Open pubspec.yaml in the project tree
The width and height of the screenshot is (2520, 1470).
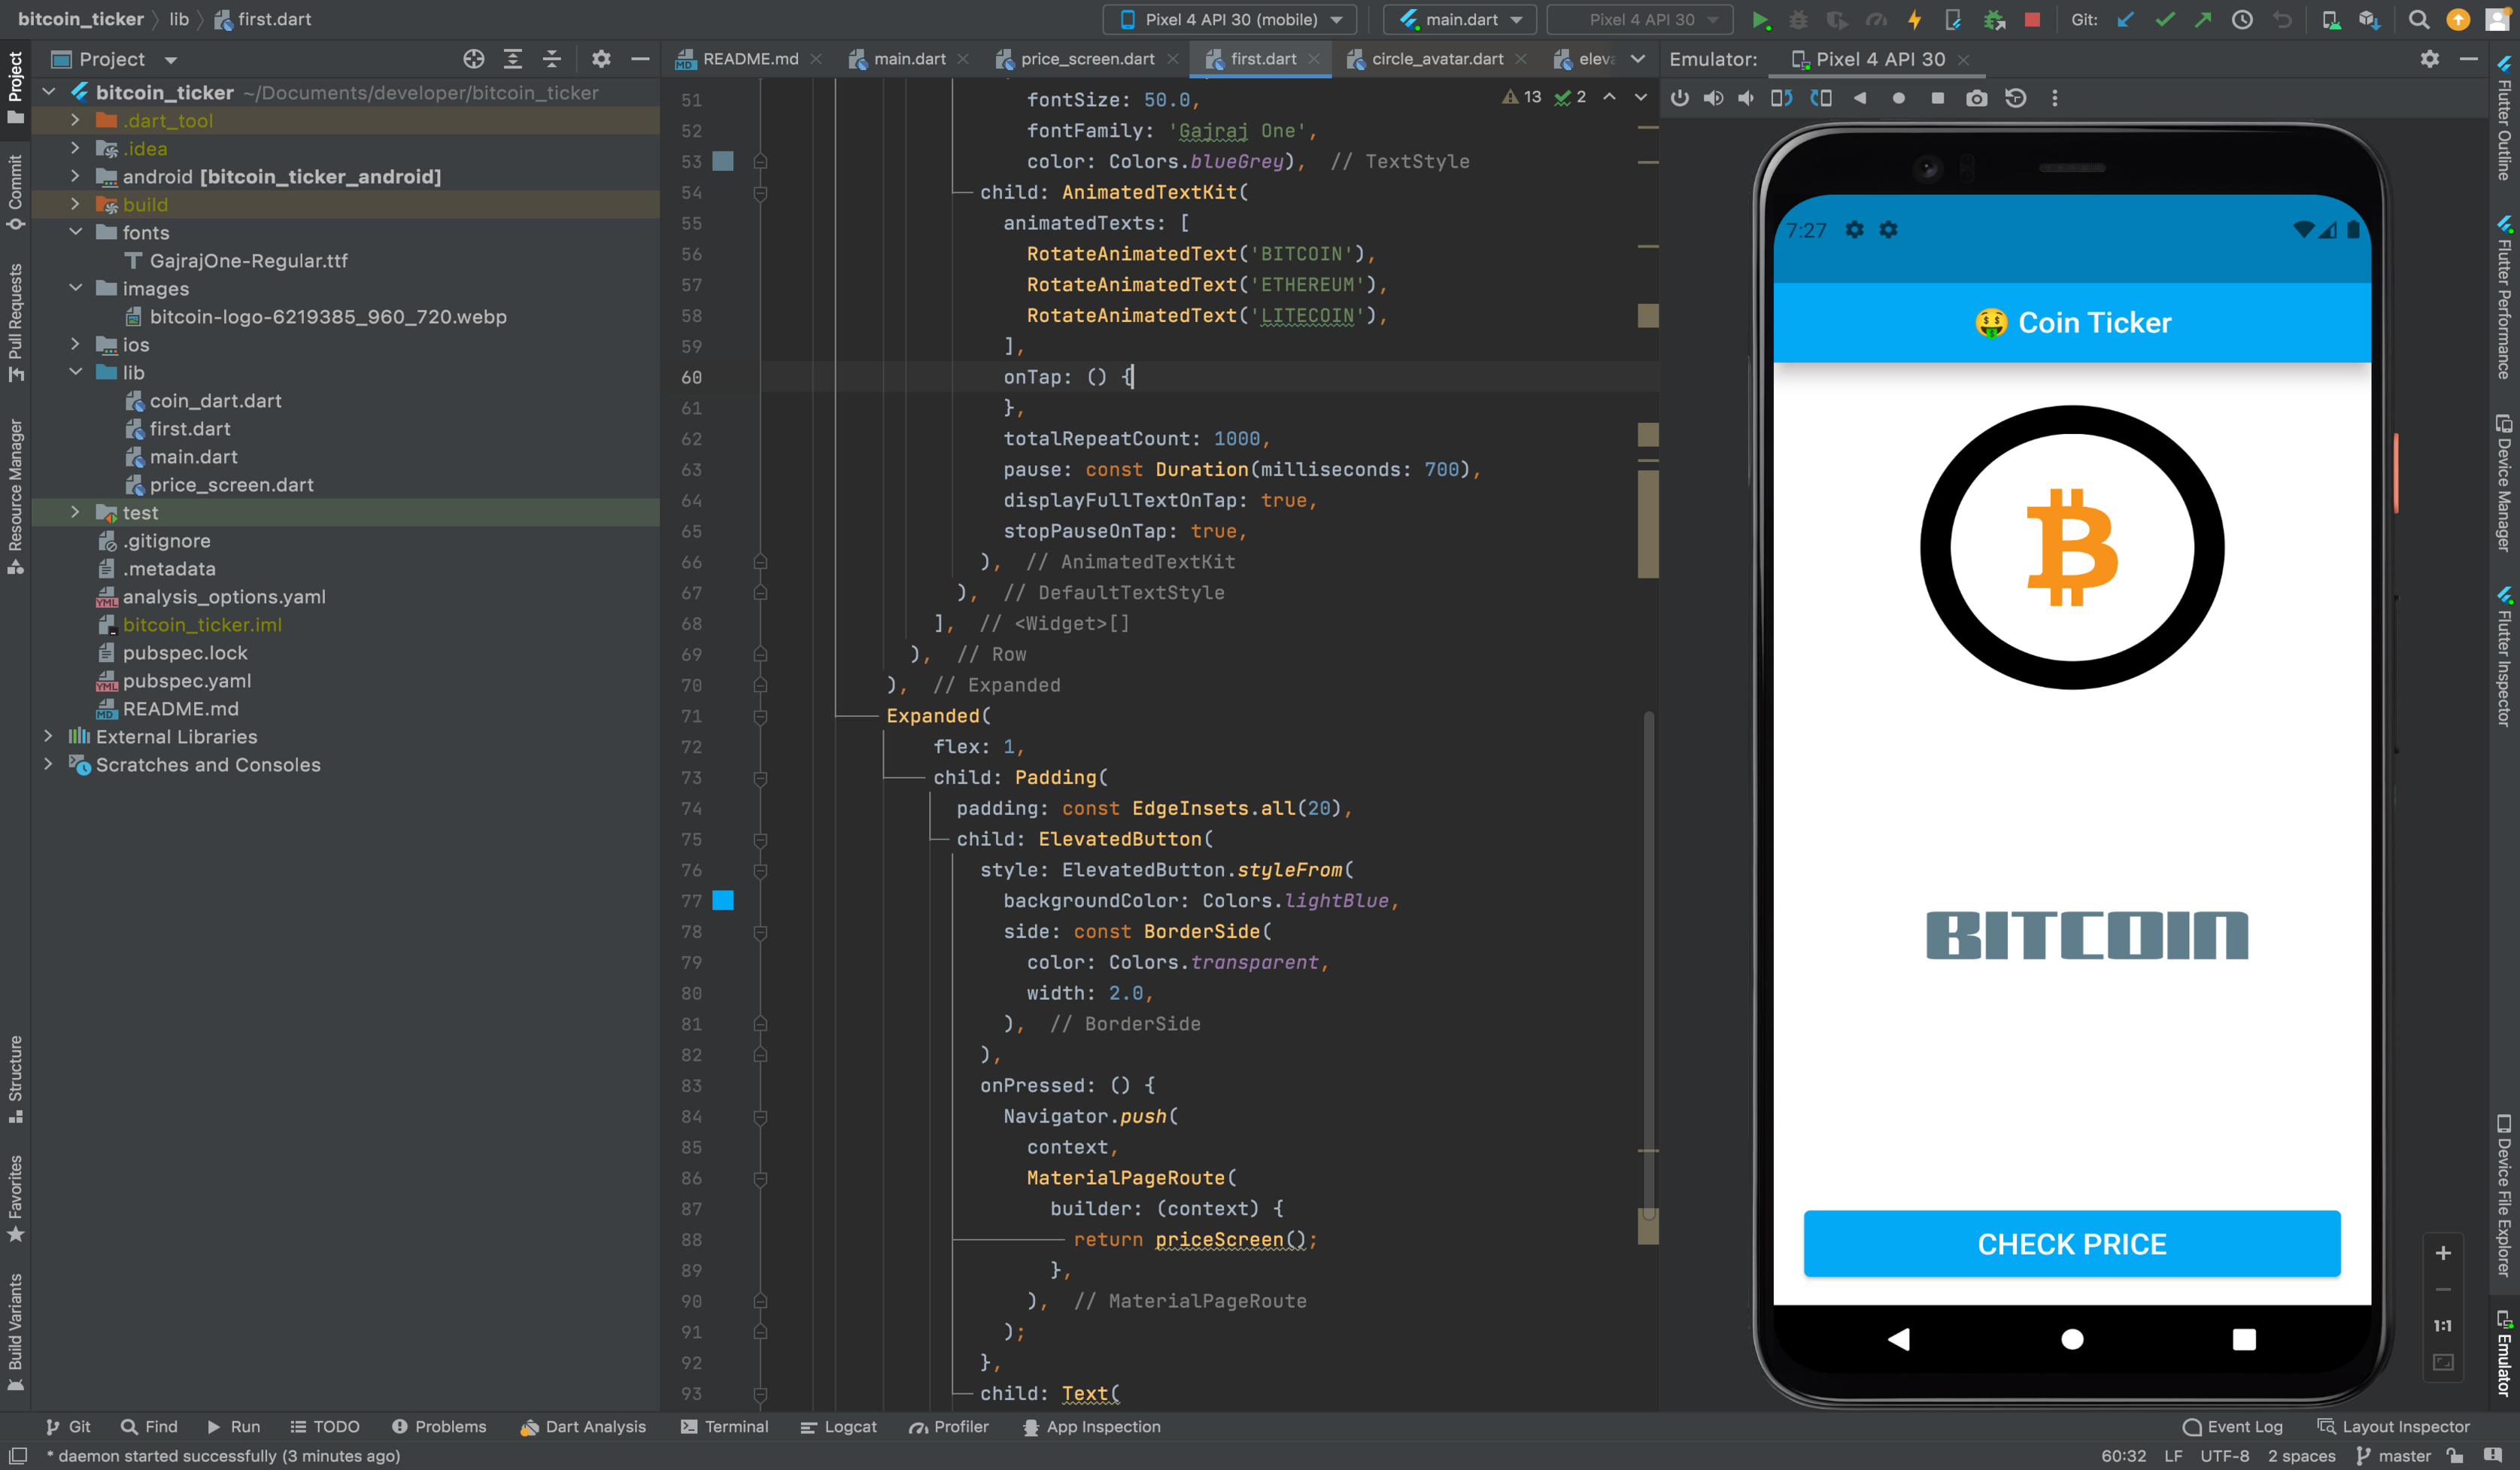point(186,680)
